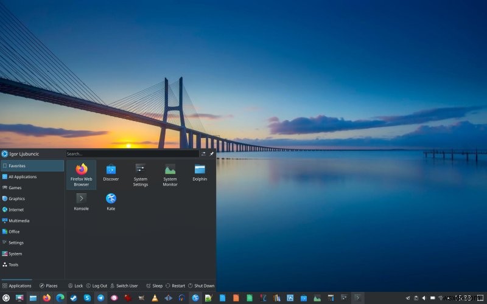Viewport: 487px width, 304px height.
Task: Click the Sleep button
Action: pos(155,286)
